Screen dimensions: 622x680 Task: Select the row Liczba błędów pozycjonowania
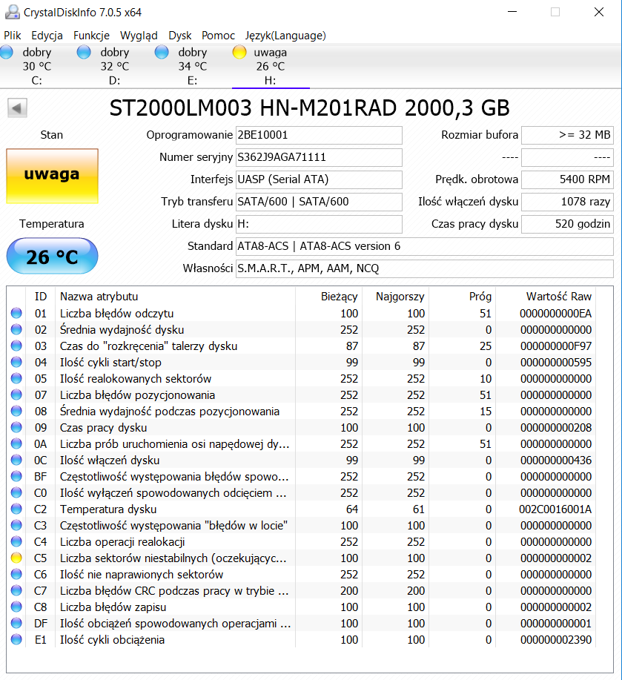point(301,395)
